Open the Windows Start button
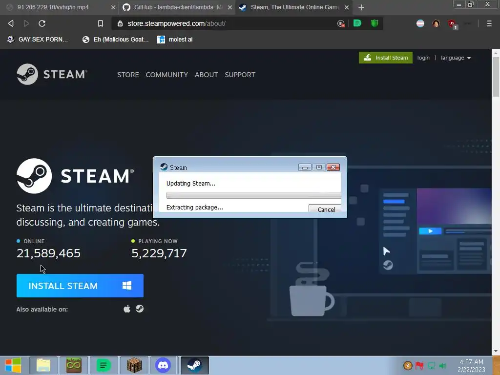 [13, 365]
